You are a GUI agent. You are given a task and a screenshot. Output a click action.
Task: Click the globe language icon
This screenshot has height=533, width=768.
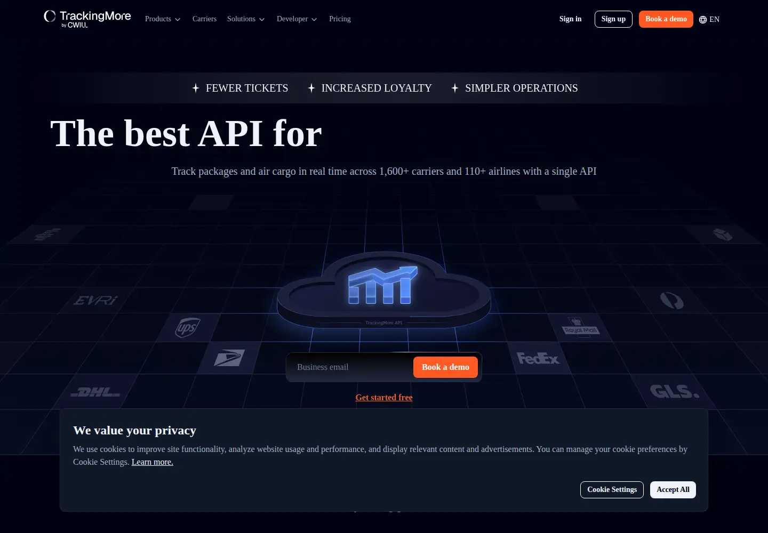click(703, 20)
